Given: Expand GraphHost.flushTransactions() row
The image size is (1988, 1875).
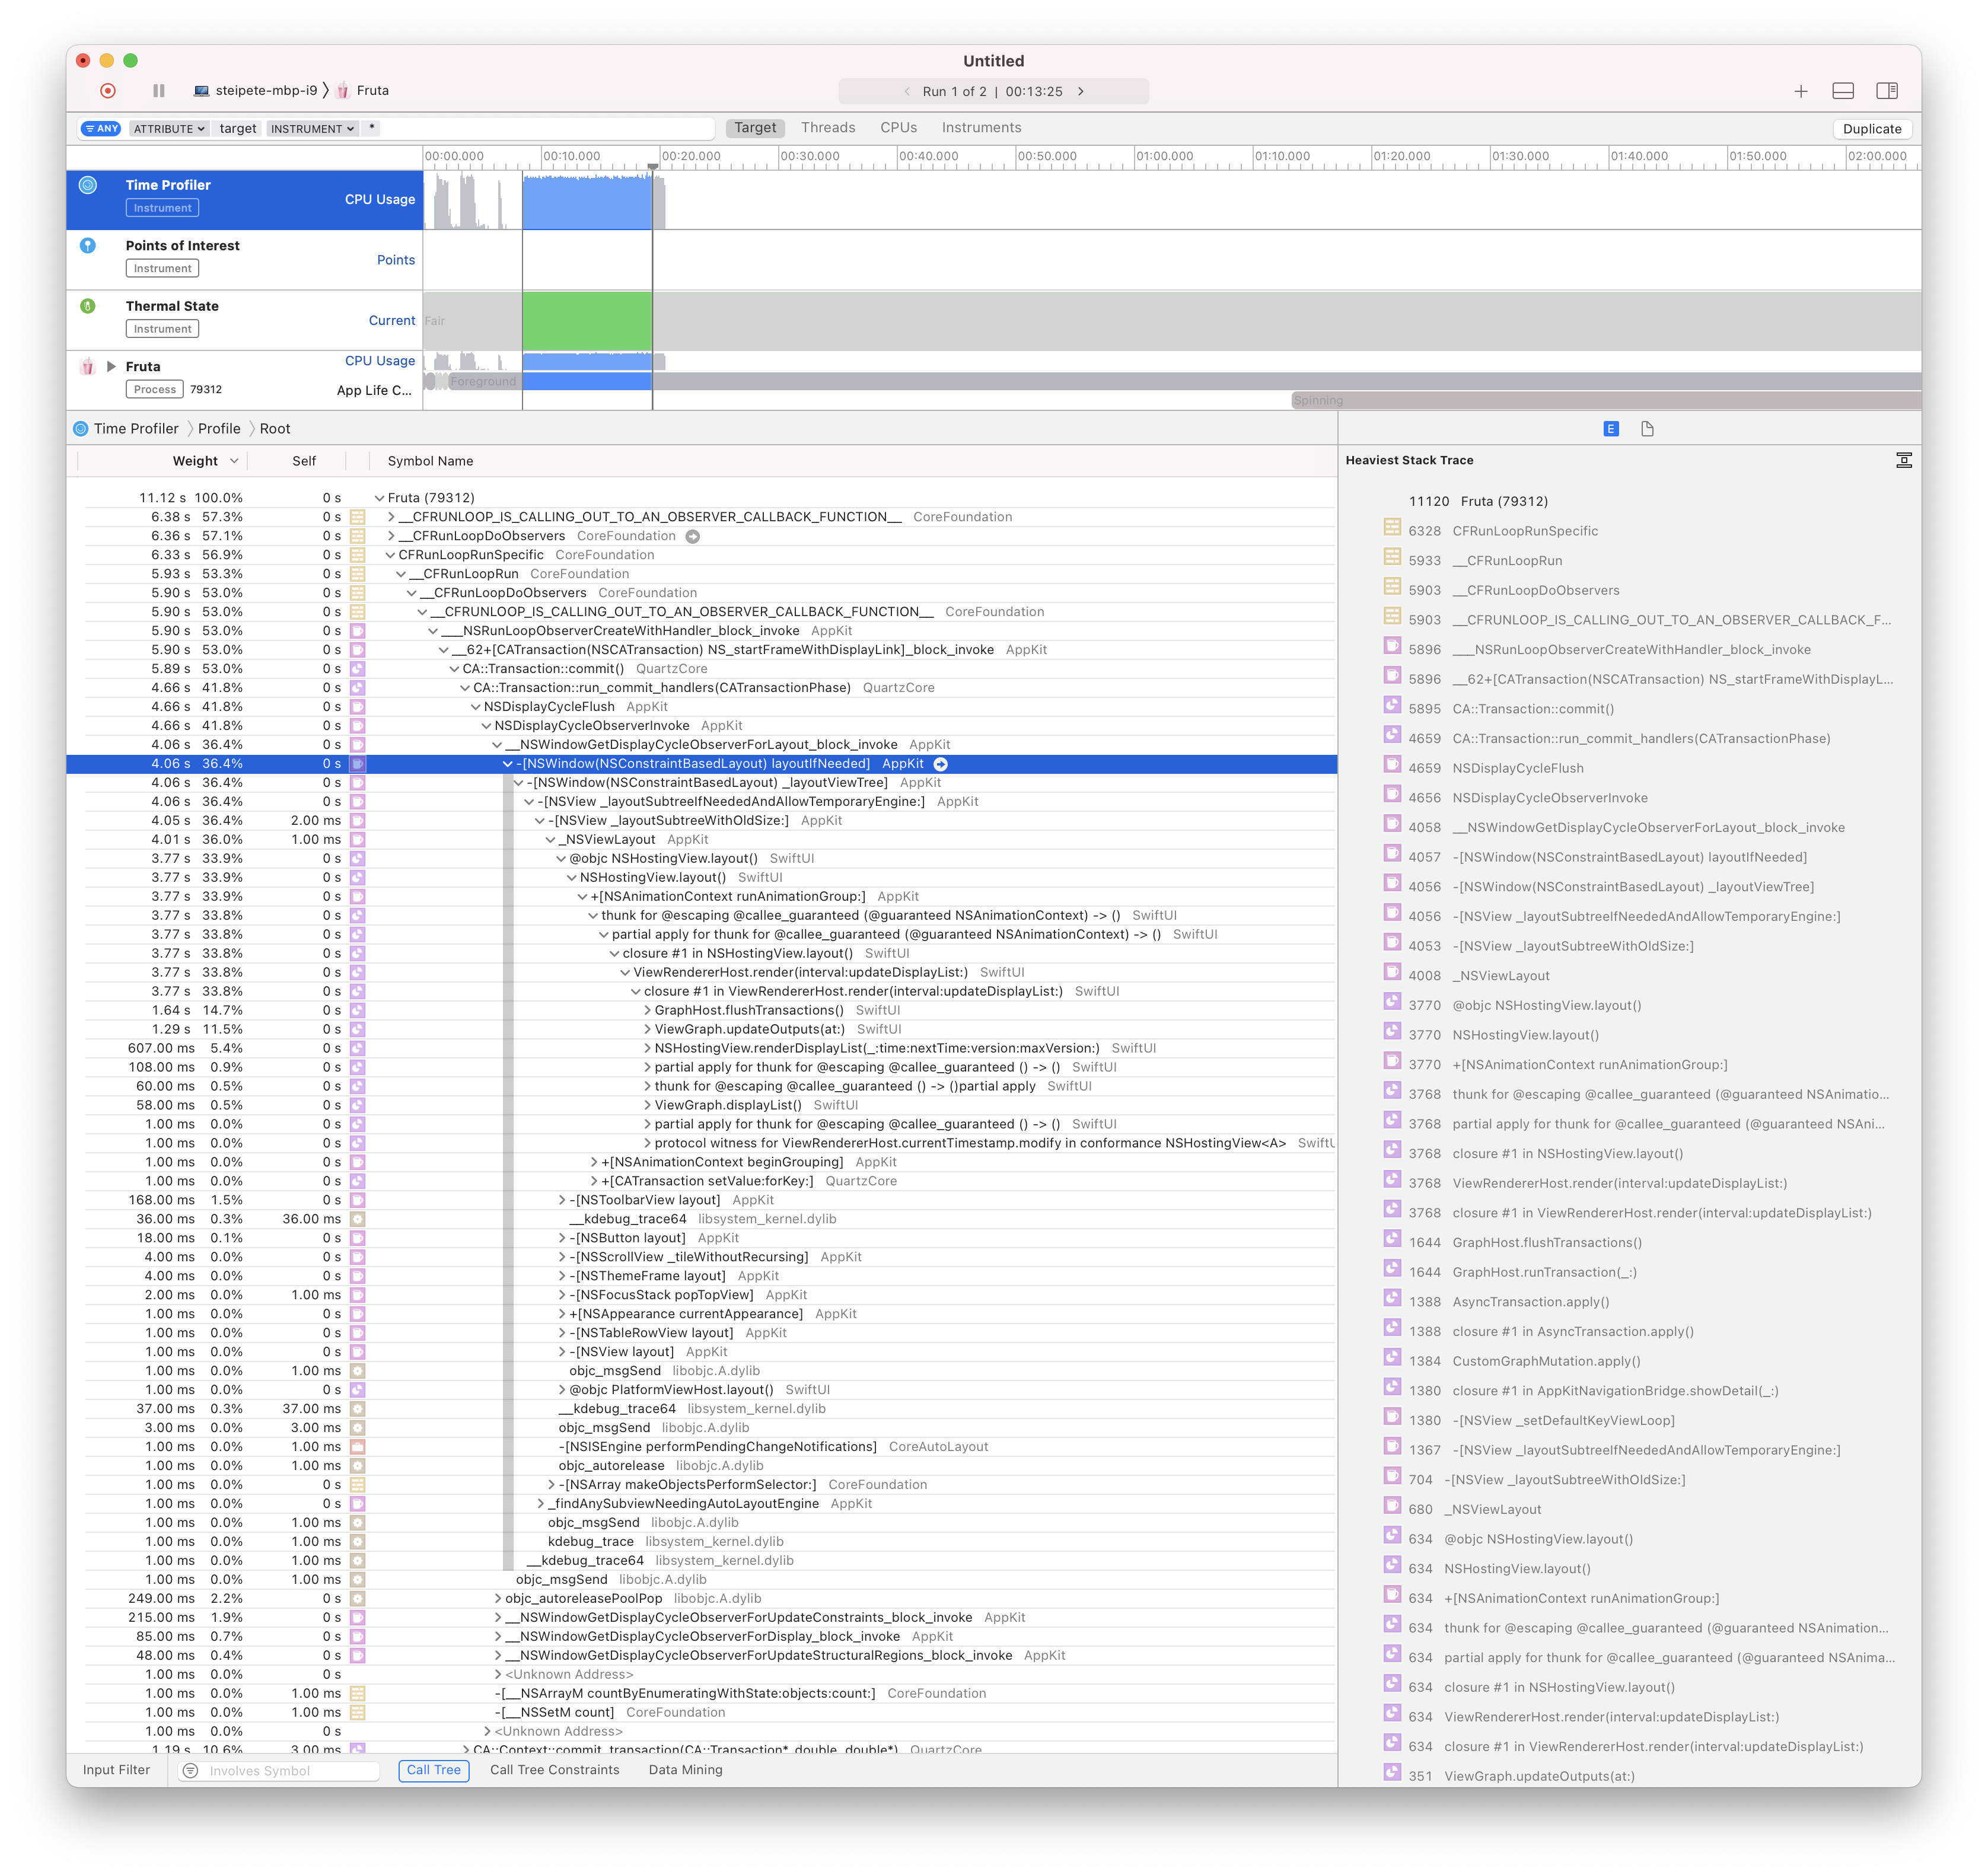Looking at the screenshot, I should pyautogui.click(x=647, y=1011).
